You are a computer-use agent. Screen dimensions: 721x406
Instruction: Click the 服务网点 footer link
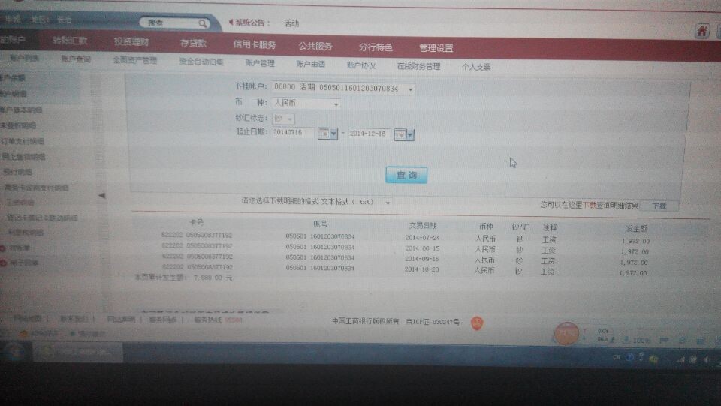click(162, 320)
